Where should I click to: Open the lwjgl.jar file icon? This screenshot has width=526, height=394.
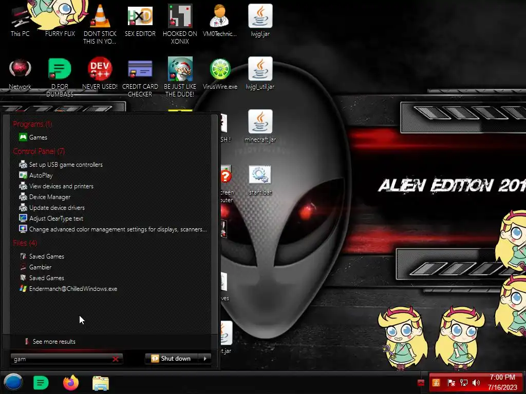[x=260, y=20]
